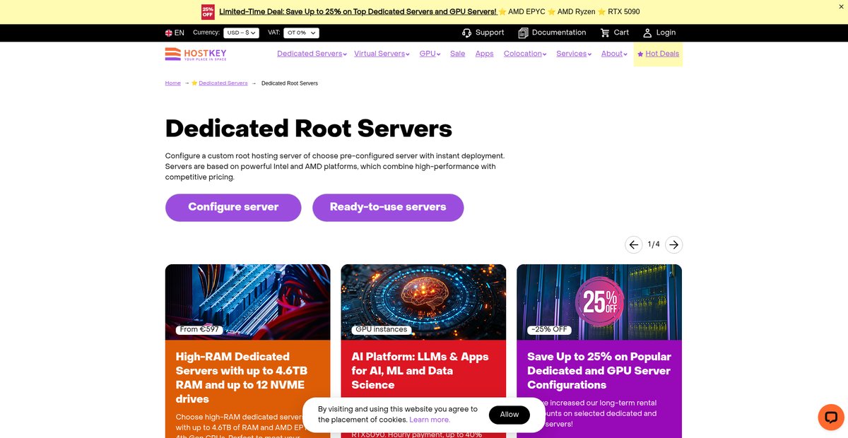
Task: Click the Configure server button
Action: pos(233,207)
